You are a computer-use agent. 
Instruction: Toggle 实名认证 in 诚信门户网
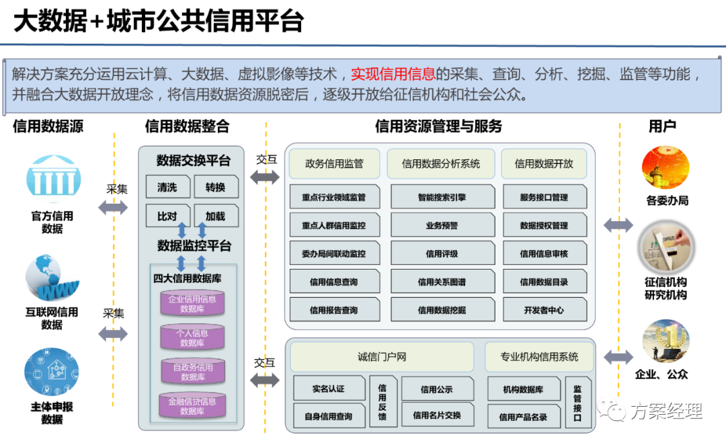(328, 389)
